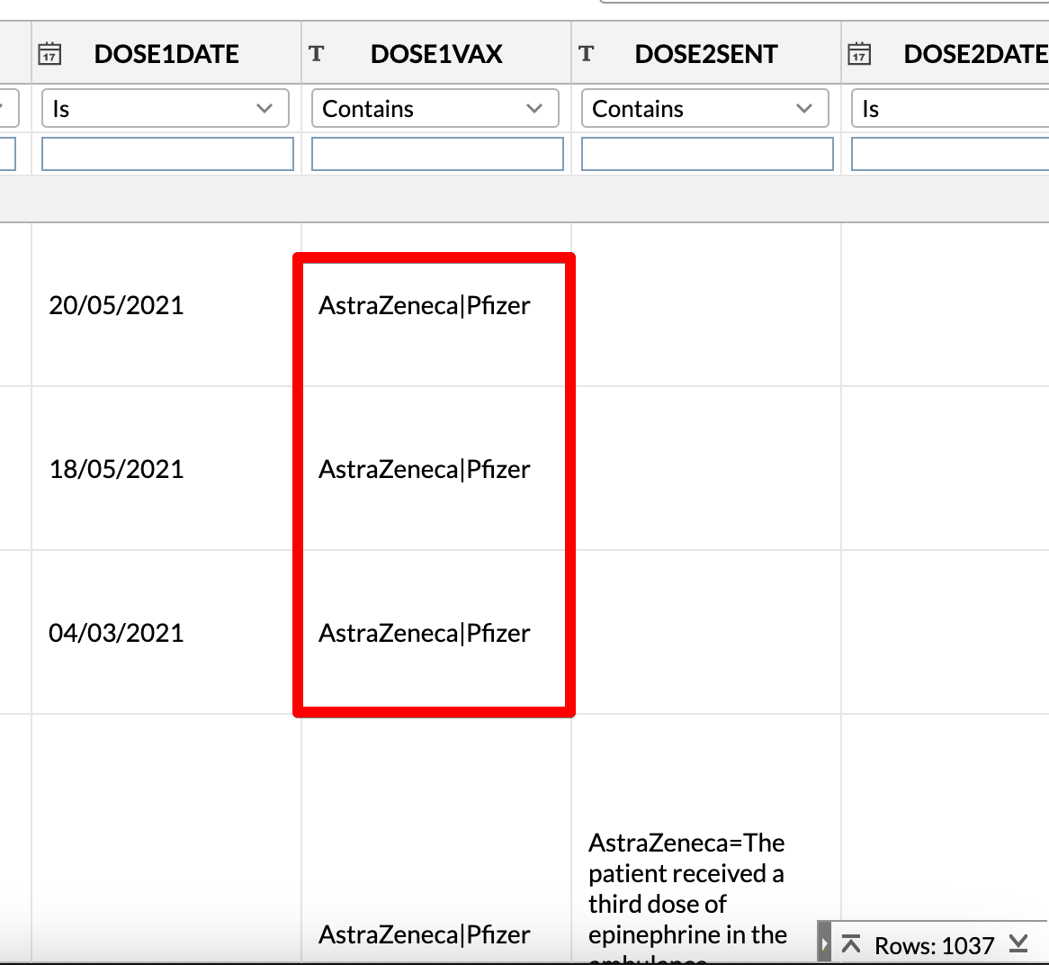This screenshot has width=1049, height=965.
Task: Sort by the DOSE1DATE column header
Action: tap(166, 54)
